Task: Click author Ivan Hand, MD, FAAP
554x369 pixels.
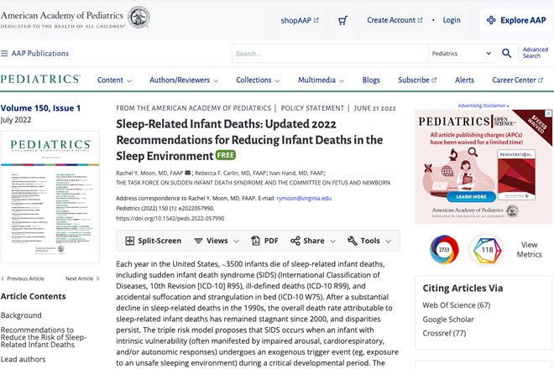Action: pos(296,173)
